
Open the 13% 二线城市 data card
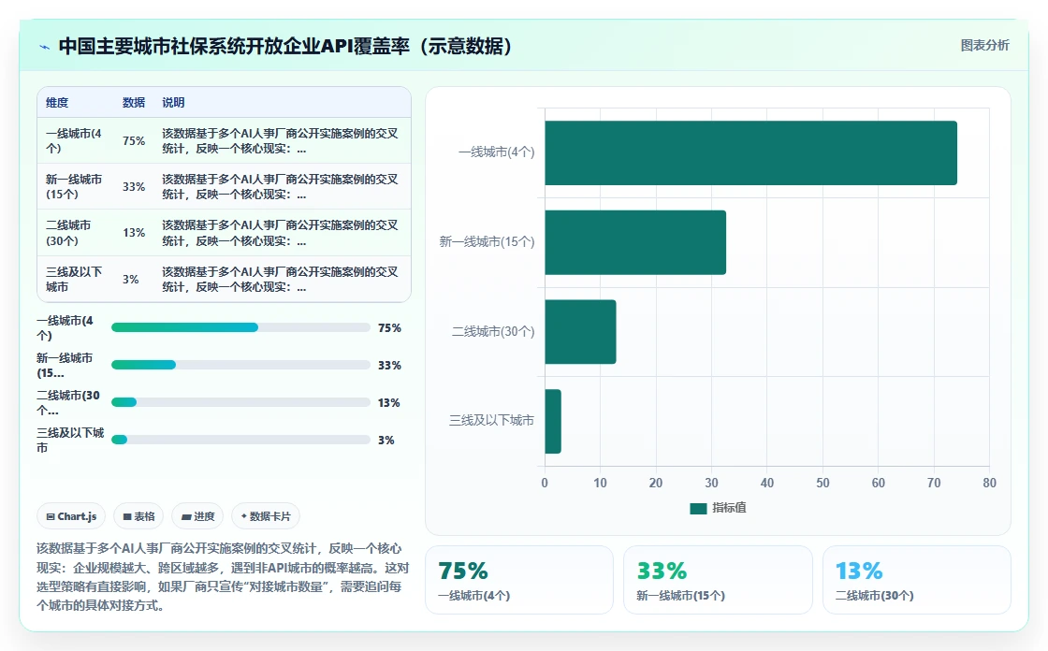coord(916,580)
